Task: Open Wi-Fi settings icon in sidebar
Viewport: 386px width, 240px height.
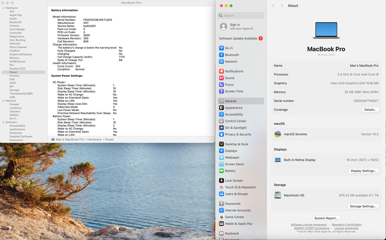Action: coord(221,48)
